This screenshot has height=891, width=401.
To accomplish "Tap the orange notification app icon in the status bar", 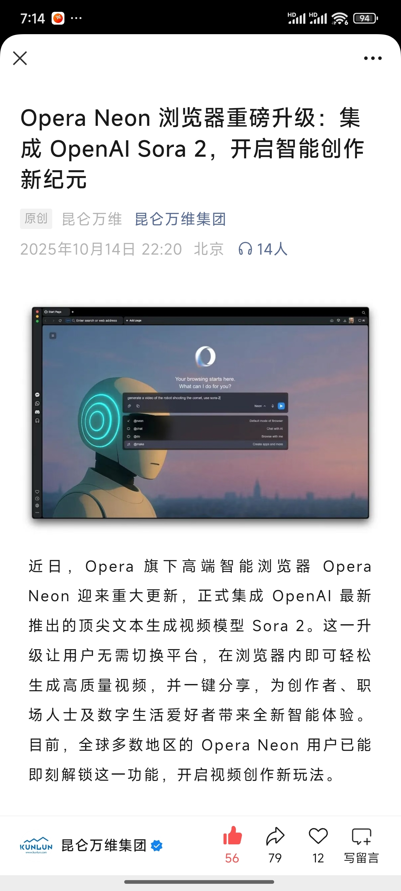I will (x=58, y=18).
